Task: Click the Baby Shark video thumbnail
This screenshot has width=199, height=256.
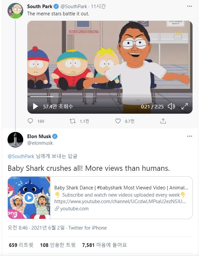Action: 29,198
